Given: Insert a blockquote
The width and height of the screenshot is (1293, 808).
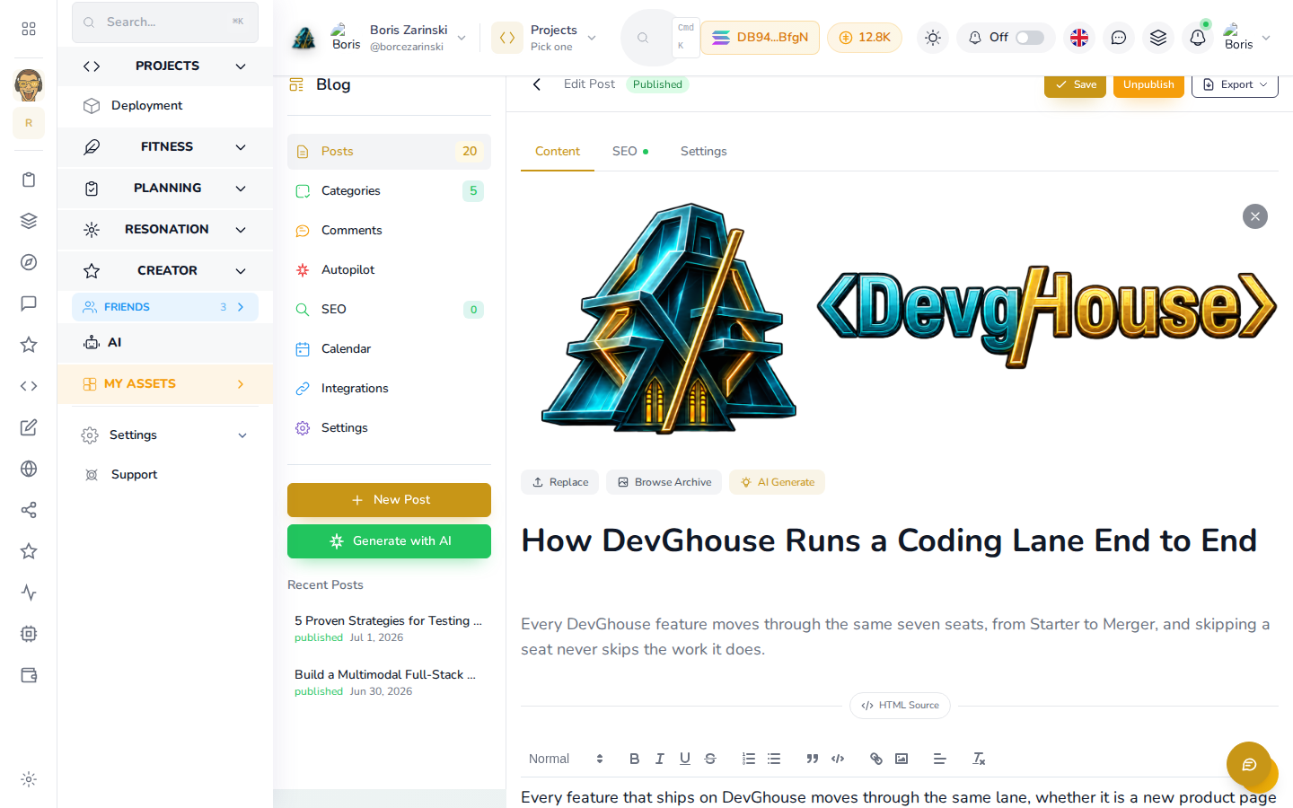Looking at the screenshot, I should click(813, 759).
